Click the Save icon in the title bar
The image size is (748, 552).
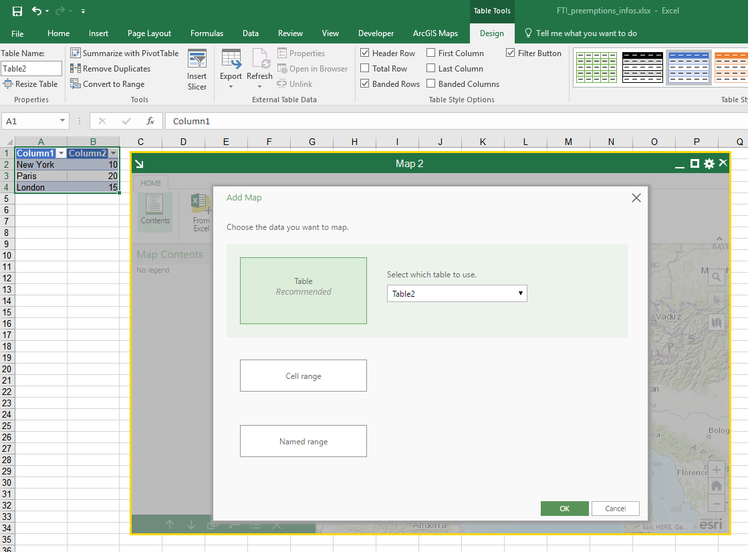click(x=17, y=11)
